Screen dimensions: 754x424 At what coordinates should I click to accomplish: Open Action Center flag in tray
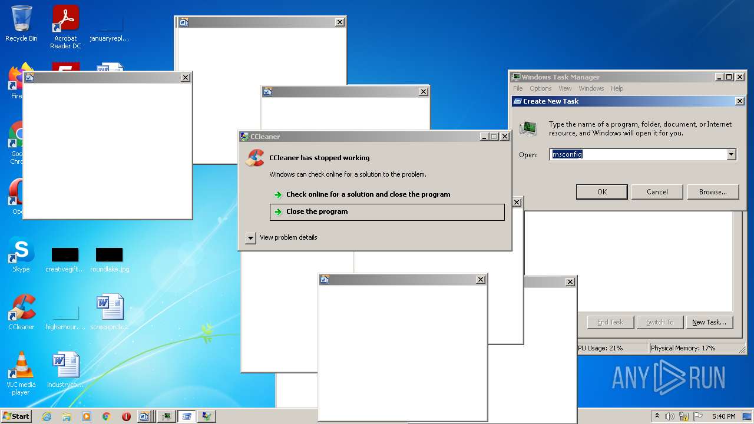[x=698, y=416]
